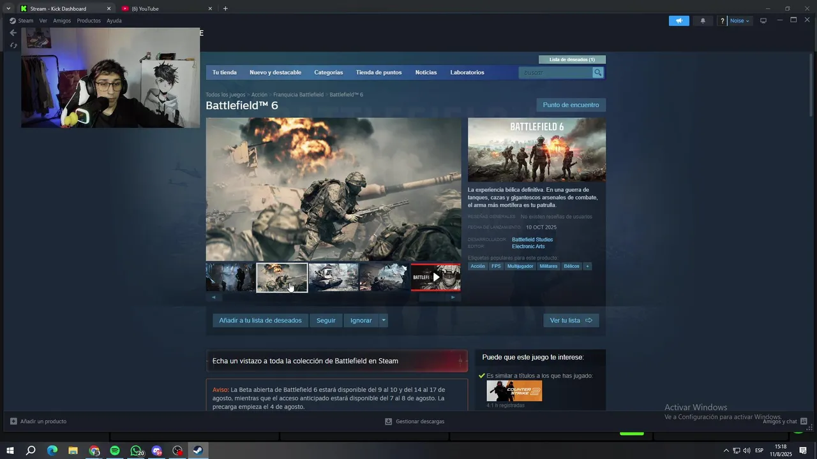Open Gestionar descargas

[x=414, y=421]
